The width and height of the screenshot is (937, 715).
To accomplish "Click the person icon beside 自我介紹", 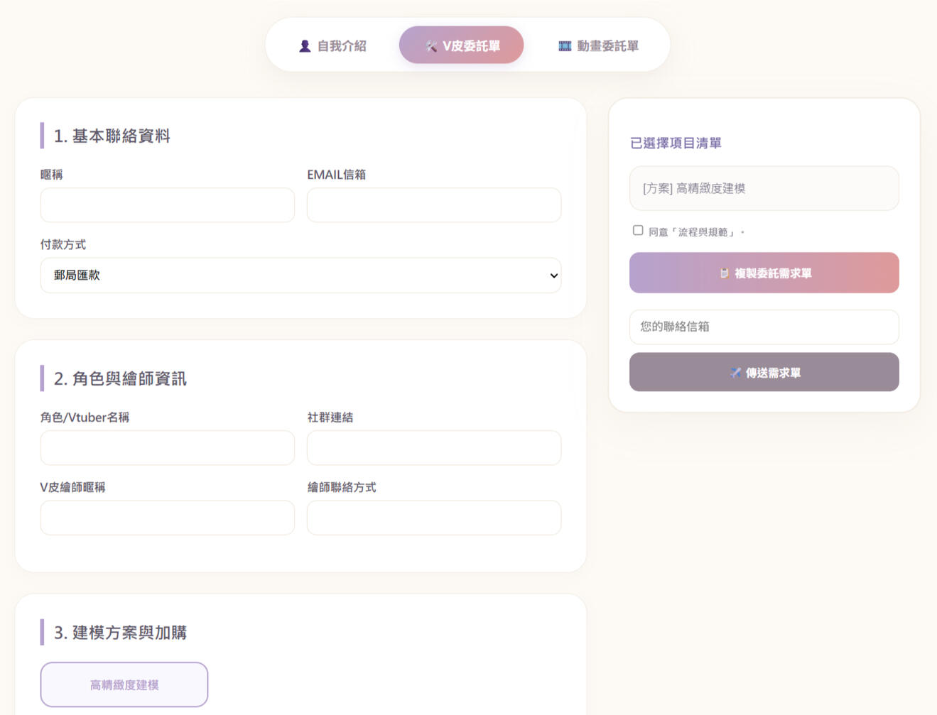I will 305,46.
